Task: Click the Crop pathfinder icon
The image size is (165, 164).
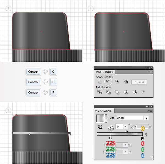Action: point(126,92)
